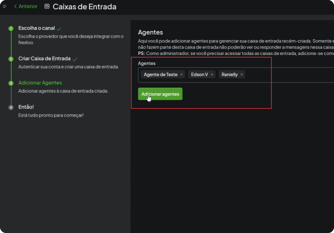334x233 pixels.
Task: Click 'Está tudo pronto para começar!' text
Action: click(x=51, y=115)
